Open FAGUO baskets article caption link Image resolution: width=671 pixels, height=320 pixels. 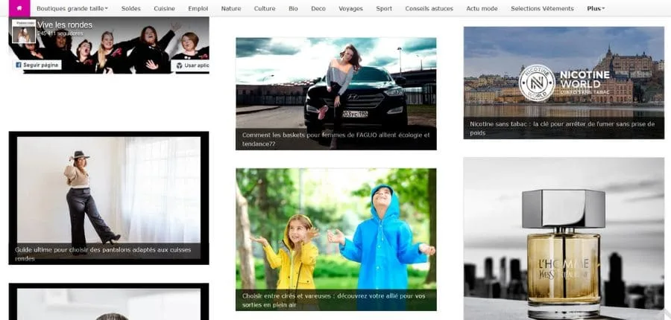coord(335,139)
